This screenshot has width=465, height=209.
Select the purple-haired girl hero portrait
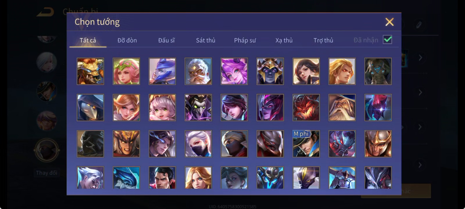[x=234, y=71]
